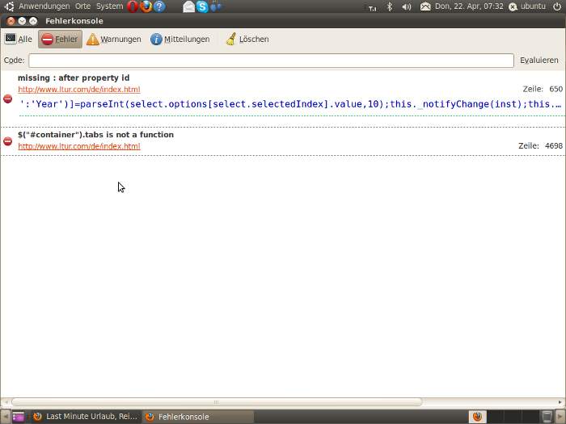Click the power session icon
The width and height of the screenshot is (566, 424).
(557, 6)
